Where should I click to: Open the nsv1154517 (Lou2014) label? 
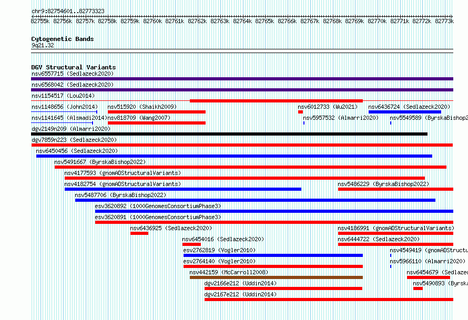tap(63, 96)
